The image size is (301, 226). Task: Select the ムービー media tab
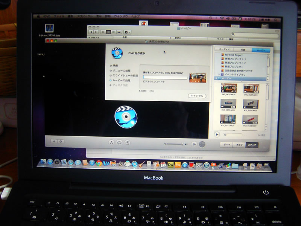(261, 50)
